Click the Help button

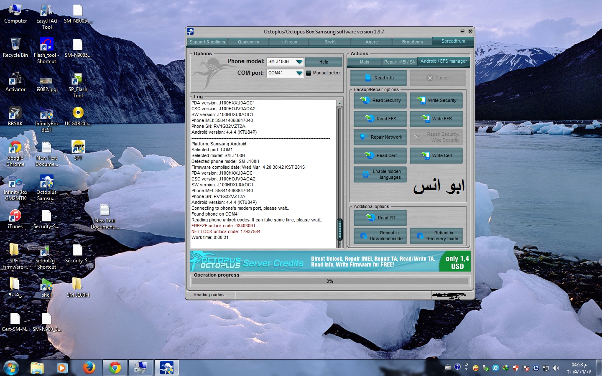(324, 62)
